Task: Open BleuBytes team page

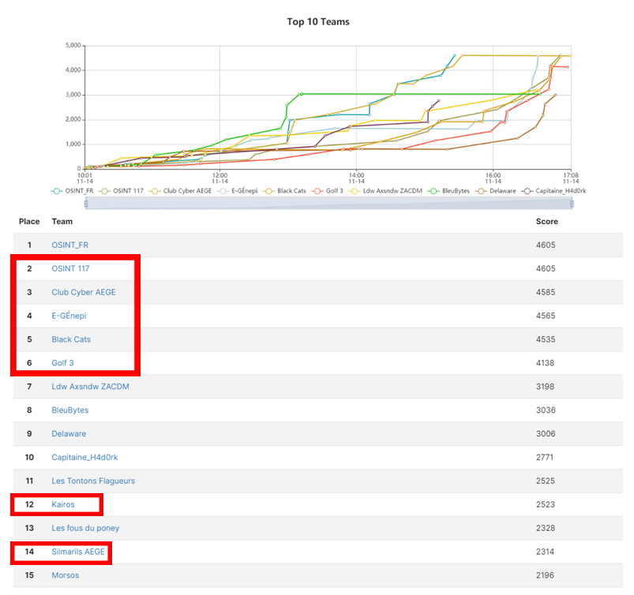Action: coord(70,410)
